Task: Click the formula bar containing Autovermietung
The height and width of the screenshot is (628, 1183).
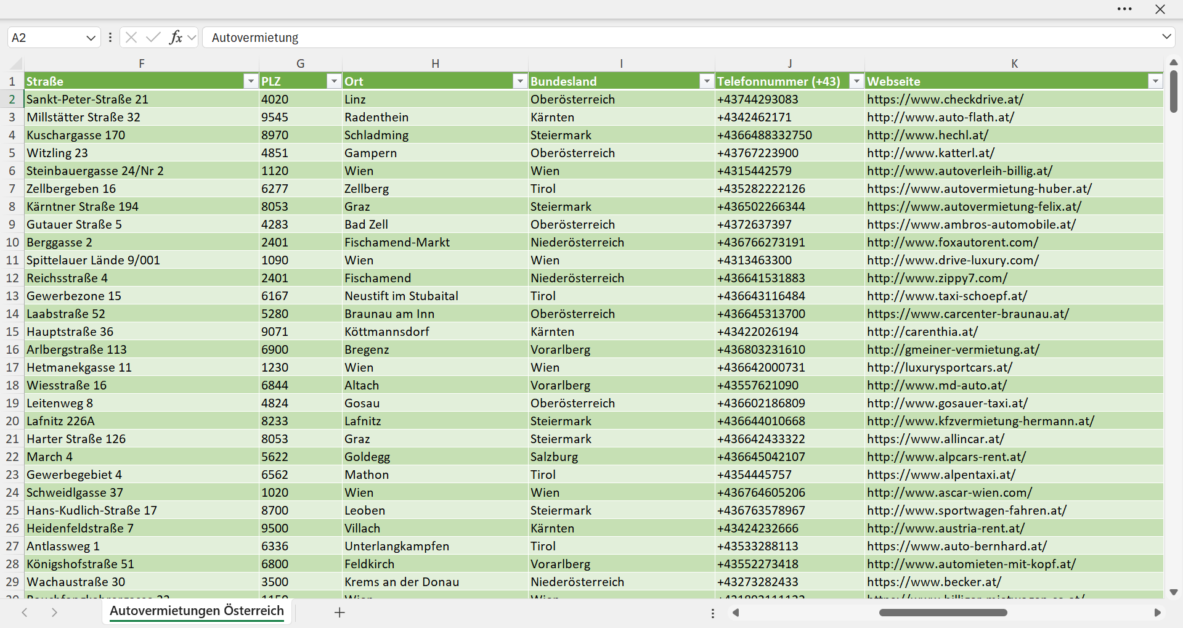Action: tap(681, 38)
